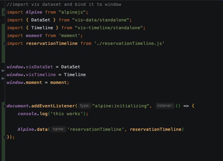Click "DataSet" inside the import braces
223x161 pixels.
pyautogui.click(x=41, y=20)
